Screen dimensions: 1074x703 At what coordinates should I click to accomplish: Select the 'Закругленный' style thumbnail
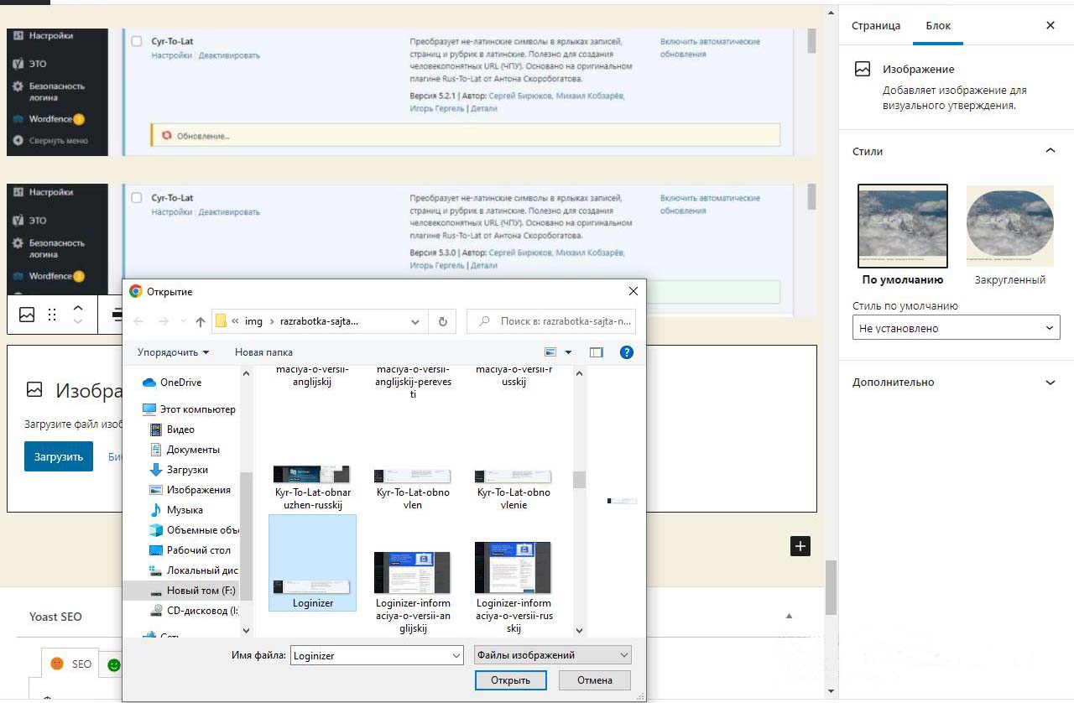tap(1009, 225)
